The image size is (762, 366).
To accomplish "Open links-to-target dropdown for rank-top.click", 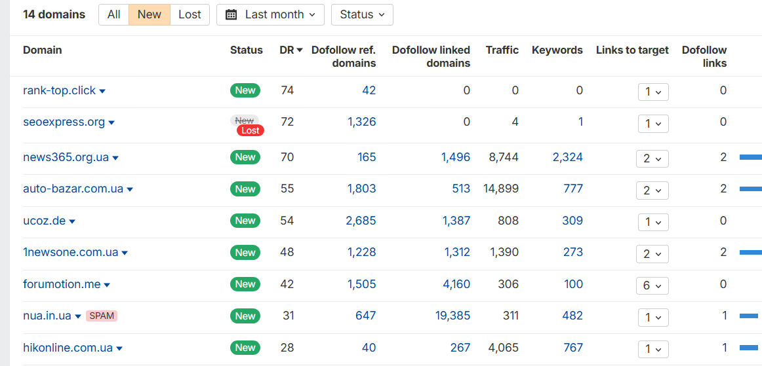I will point(653,92).
